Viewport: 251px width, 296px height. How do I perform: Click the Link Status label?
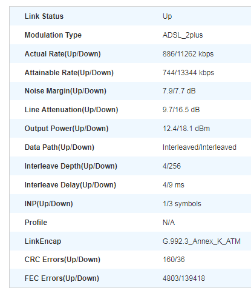pyautogui.click(x=44, y=16)
